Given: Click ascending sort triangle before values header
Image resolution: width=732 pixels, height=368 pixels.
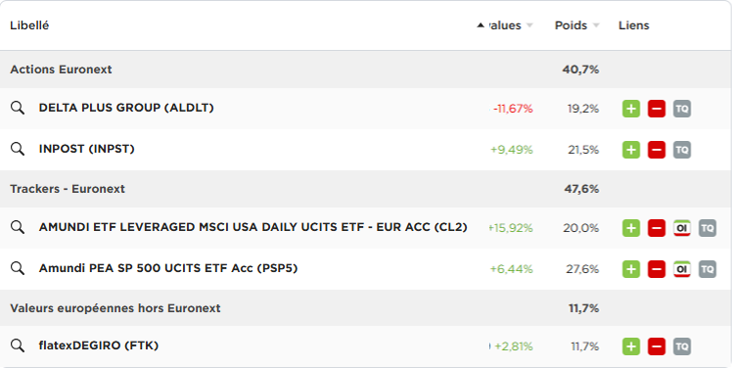Looking at the screenshot, I should point(480,25).
